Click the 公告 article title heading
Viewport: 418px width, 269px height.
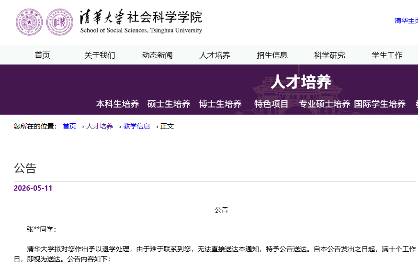pyautogui.click(x=25, y=168)
